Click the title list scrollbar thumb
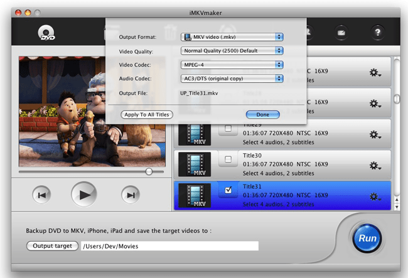The image size is (408, 278). (397, 99)
